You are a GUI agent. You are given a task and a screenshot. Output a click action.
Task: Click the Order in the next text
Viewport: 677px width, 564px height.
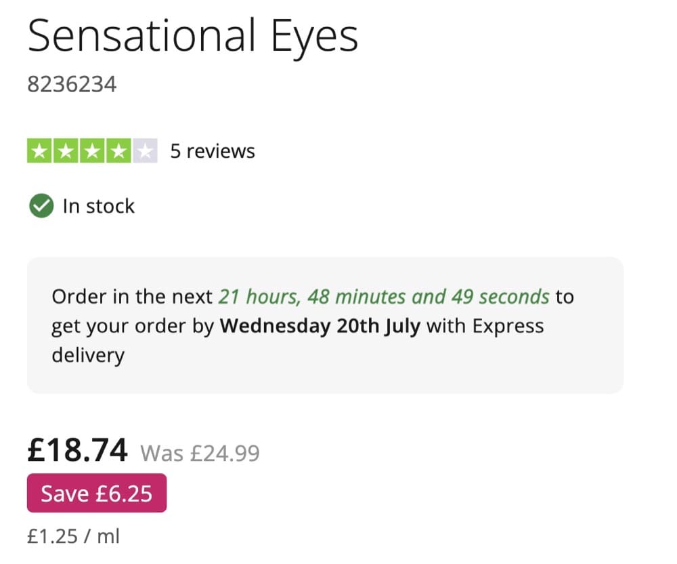tap(132, 297)
